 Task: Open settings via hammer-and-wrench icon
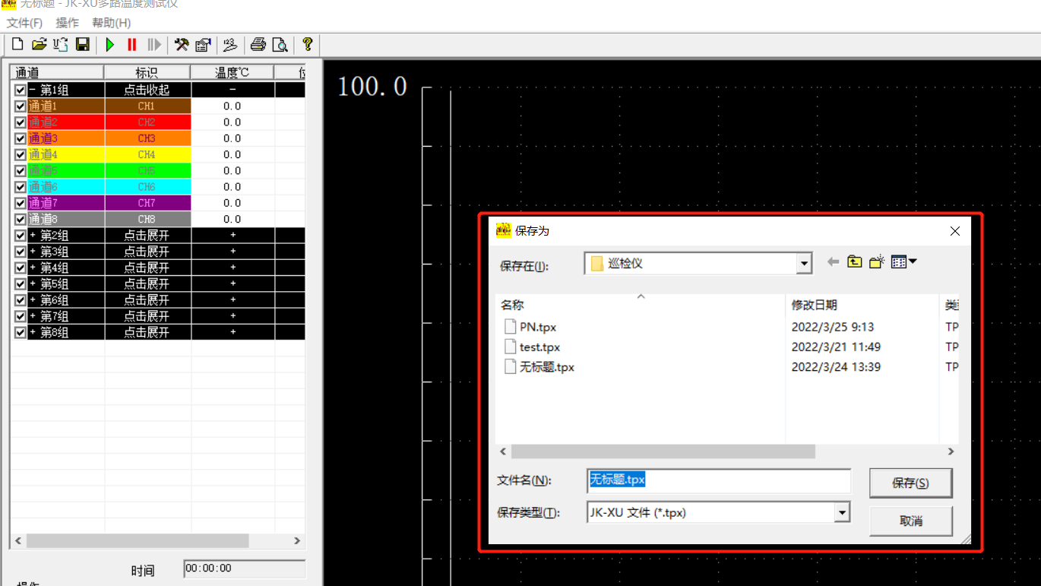182,45
